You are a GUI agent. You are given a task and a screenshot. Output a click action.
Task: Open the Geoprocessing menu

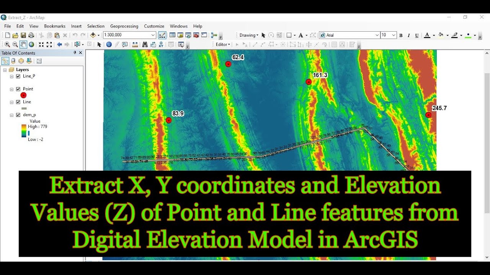[124, 26]
